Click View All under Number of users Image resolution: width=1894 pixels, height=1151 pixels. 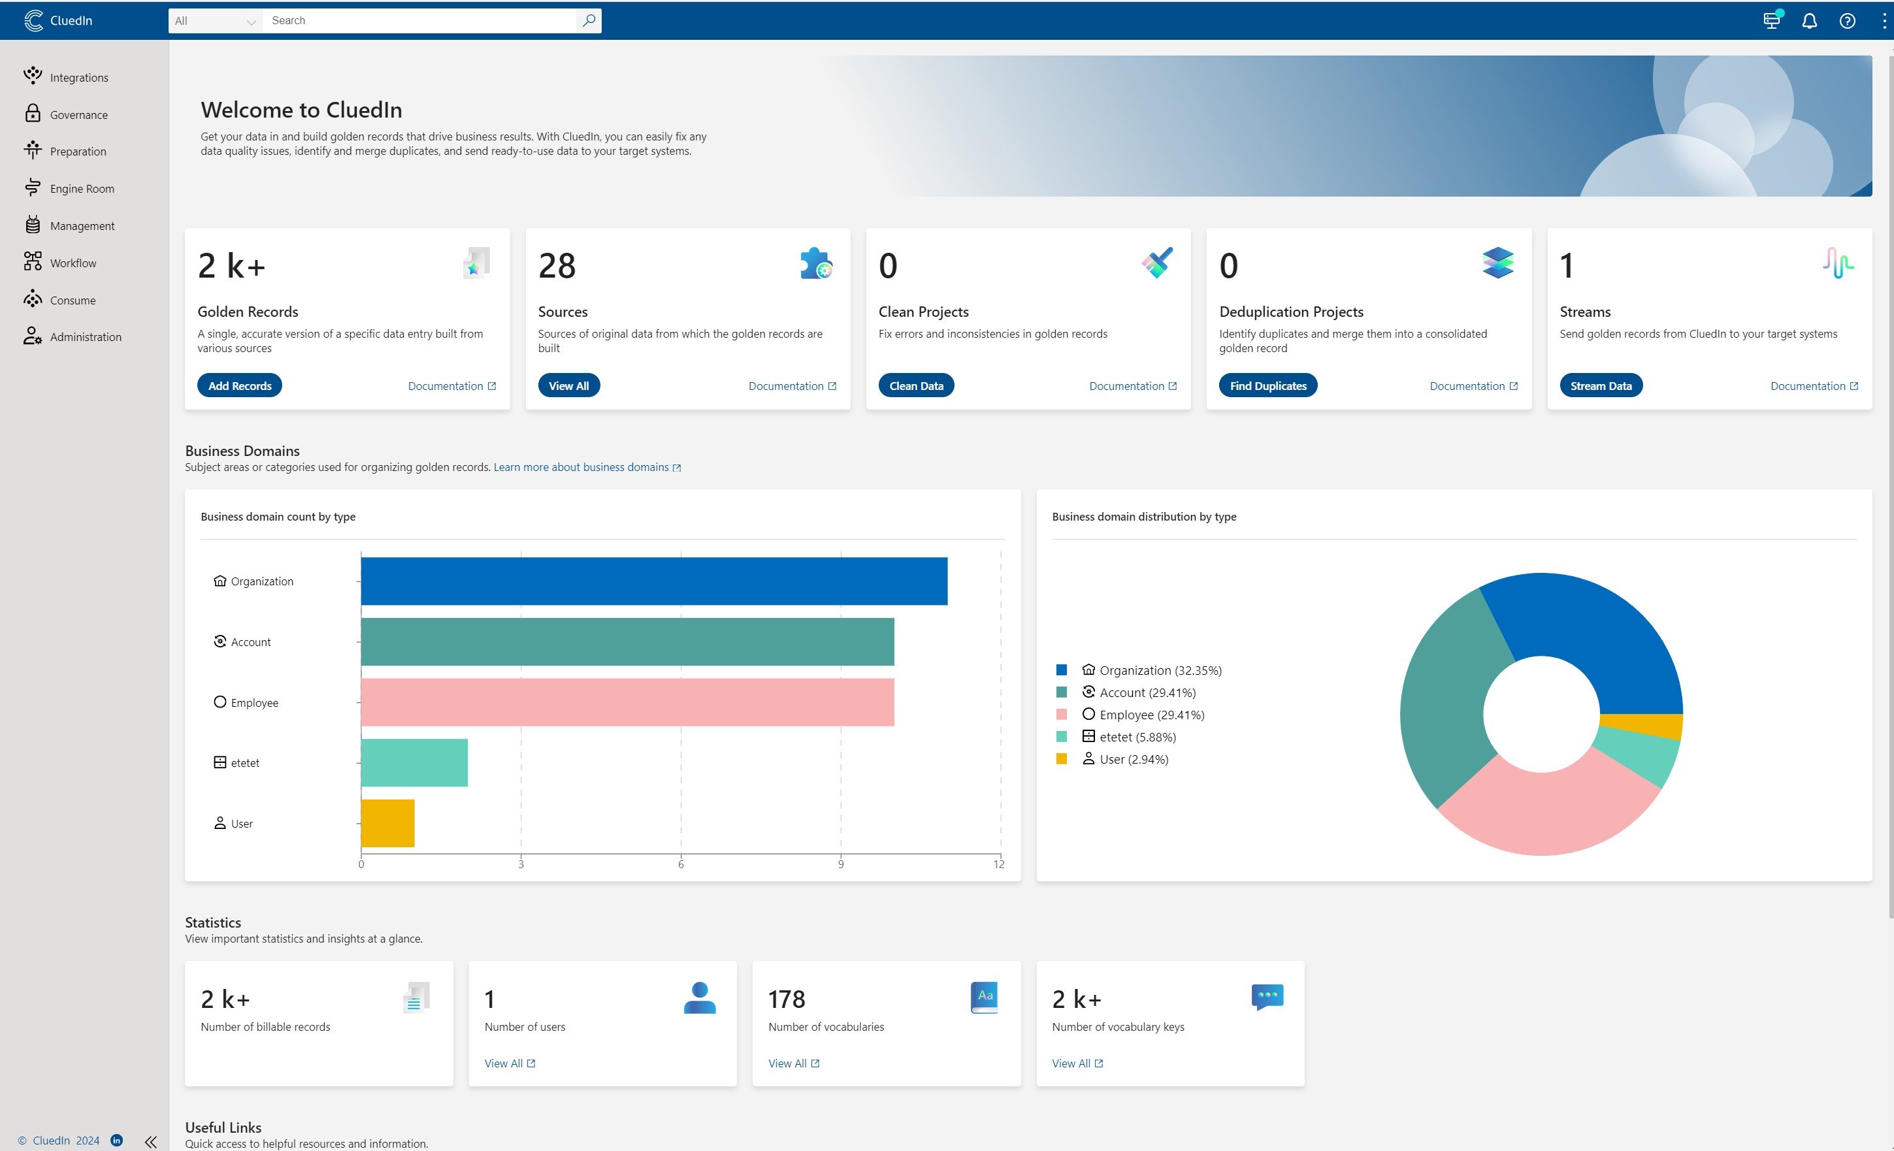(510, 1063)
